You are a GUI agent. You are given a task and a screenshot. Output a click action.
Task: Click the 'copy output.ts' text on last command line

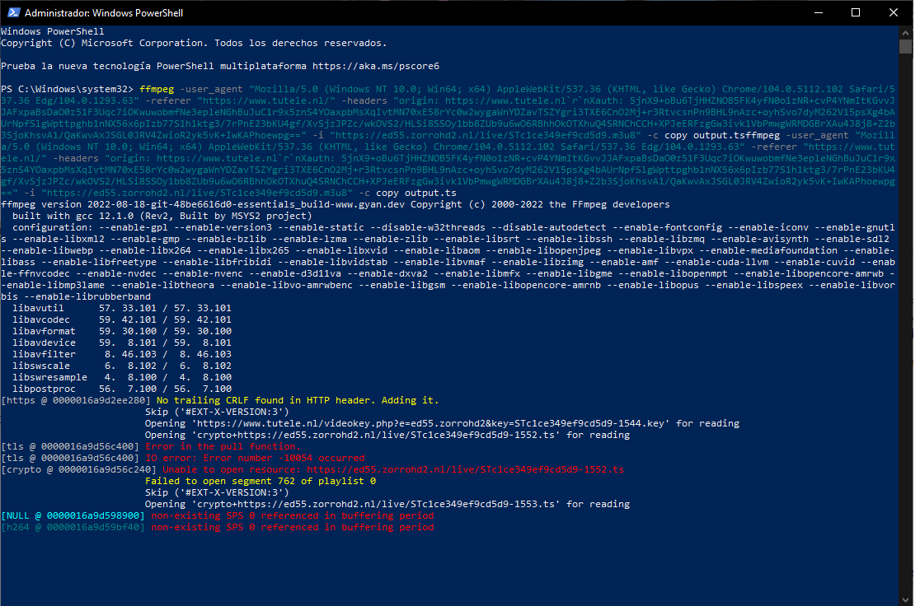pyautogui.click(x=416, y=193)
